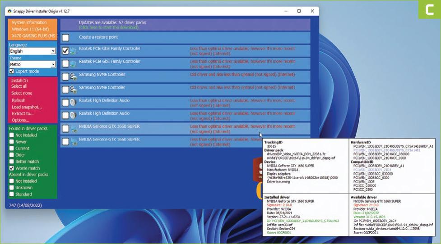The height and width of the screenshot is (244, 441).
Task: Click Date: 08/04/2021 in the installed driver info
Action: tap(279, 213)
